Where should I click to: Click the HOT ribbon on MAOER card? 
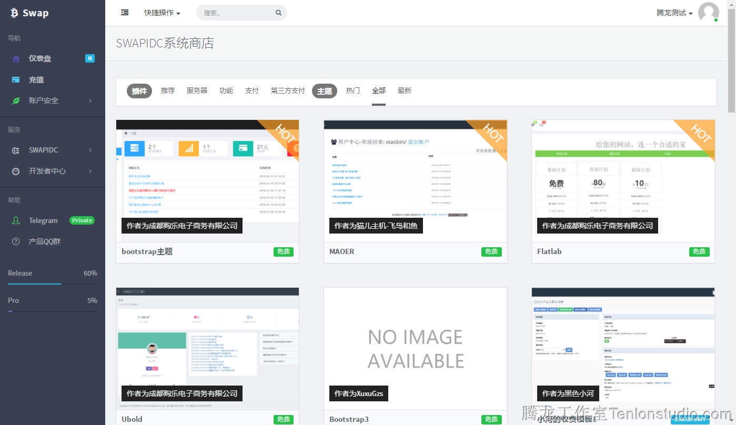tap(493, 133)
